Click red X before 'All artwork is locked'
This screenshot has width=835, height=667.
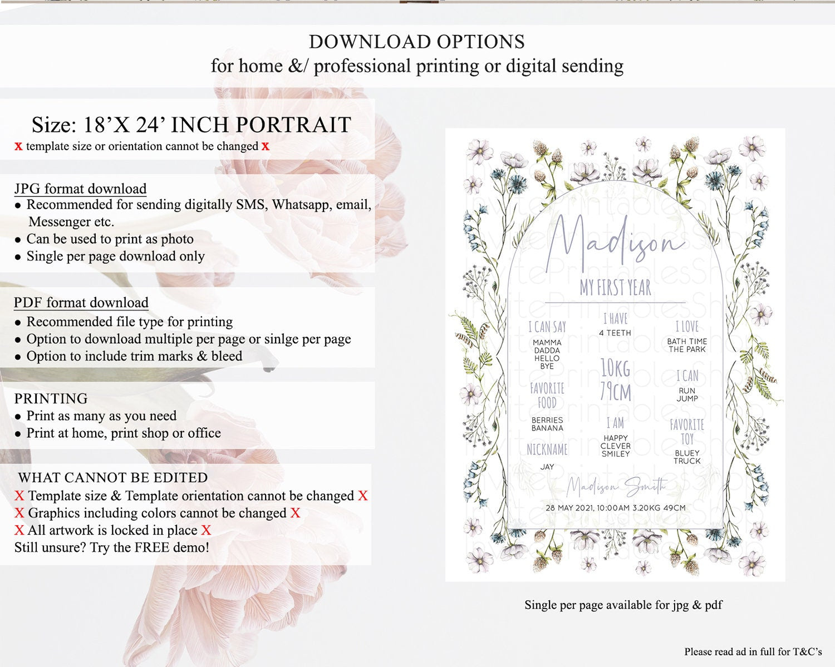point(19,530)
